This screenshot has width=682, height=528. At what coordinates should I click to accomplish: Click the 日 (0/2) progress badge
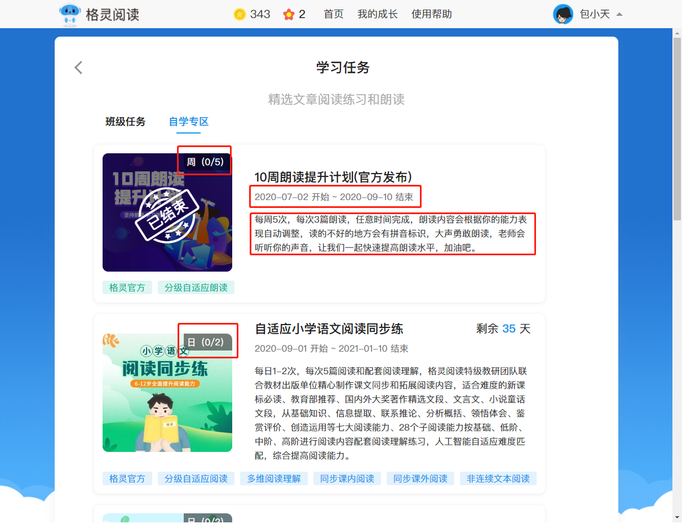point(207,342)
